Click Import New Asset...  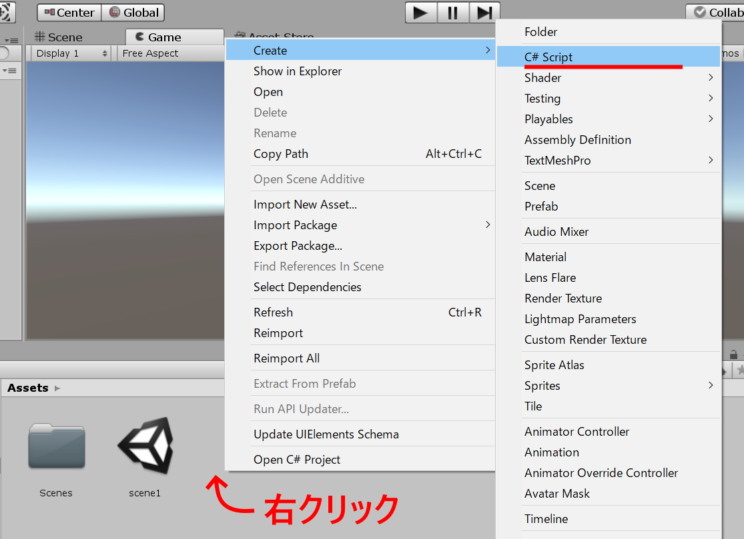[x=360, y=205]
